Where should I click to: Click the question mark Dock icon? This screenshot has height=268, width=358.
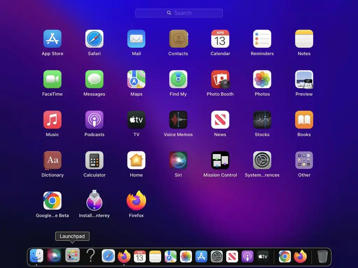(x=91, y=255)
